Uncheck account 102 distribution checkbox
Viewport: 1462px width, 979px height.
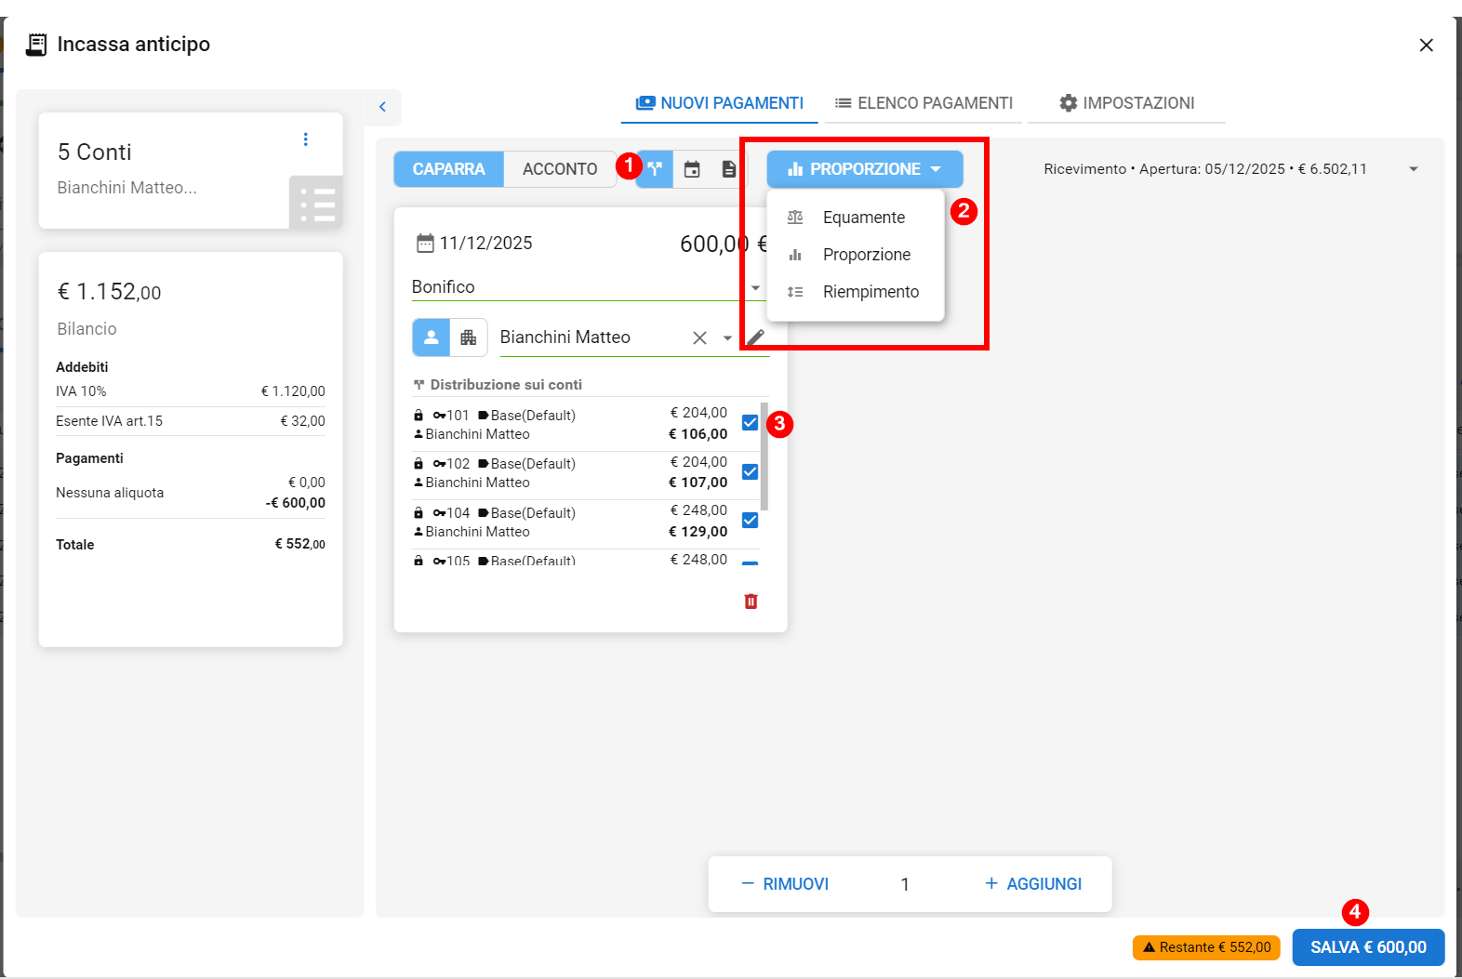tap(750, 472)
